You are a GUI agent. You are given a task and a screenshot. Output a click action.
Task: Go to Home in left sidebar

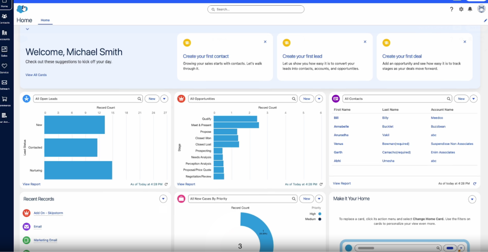(5, 4)
